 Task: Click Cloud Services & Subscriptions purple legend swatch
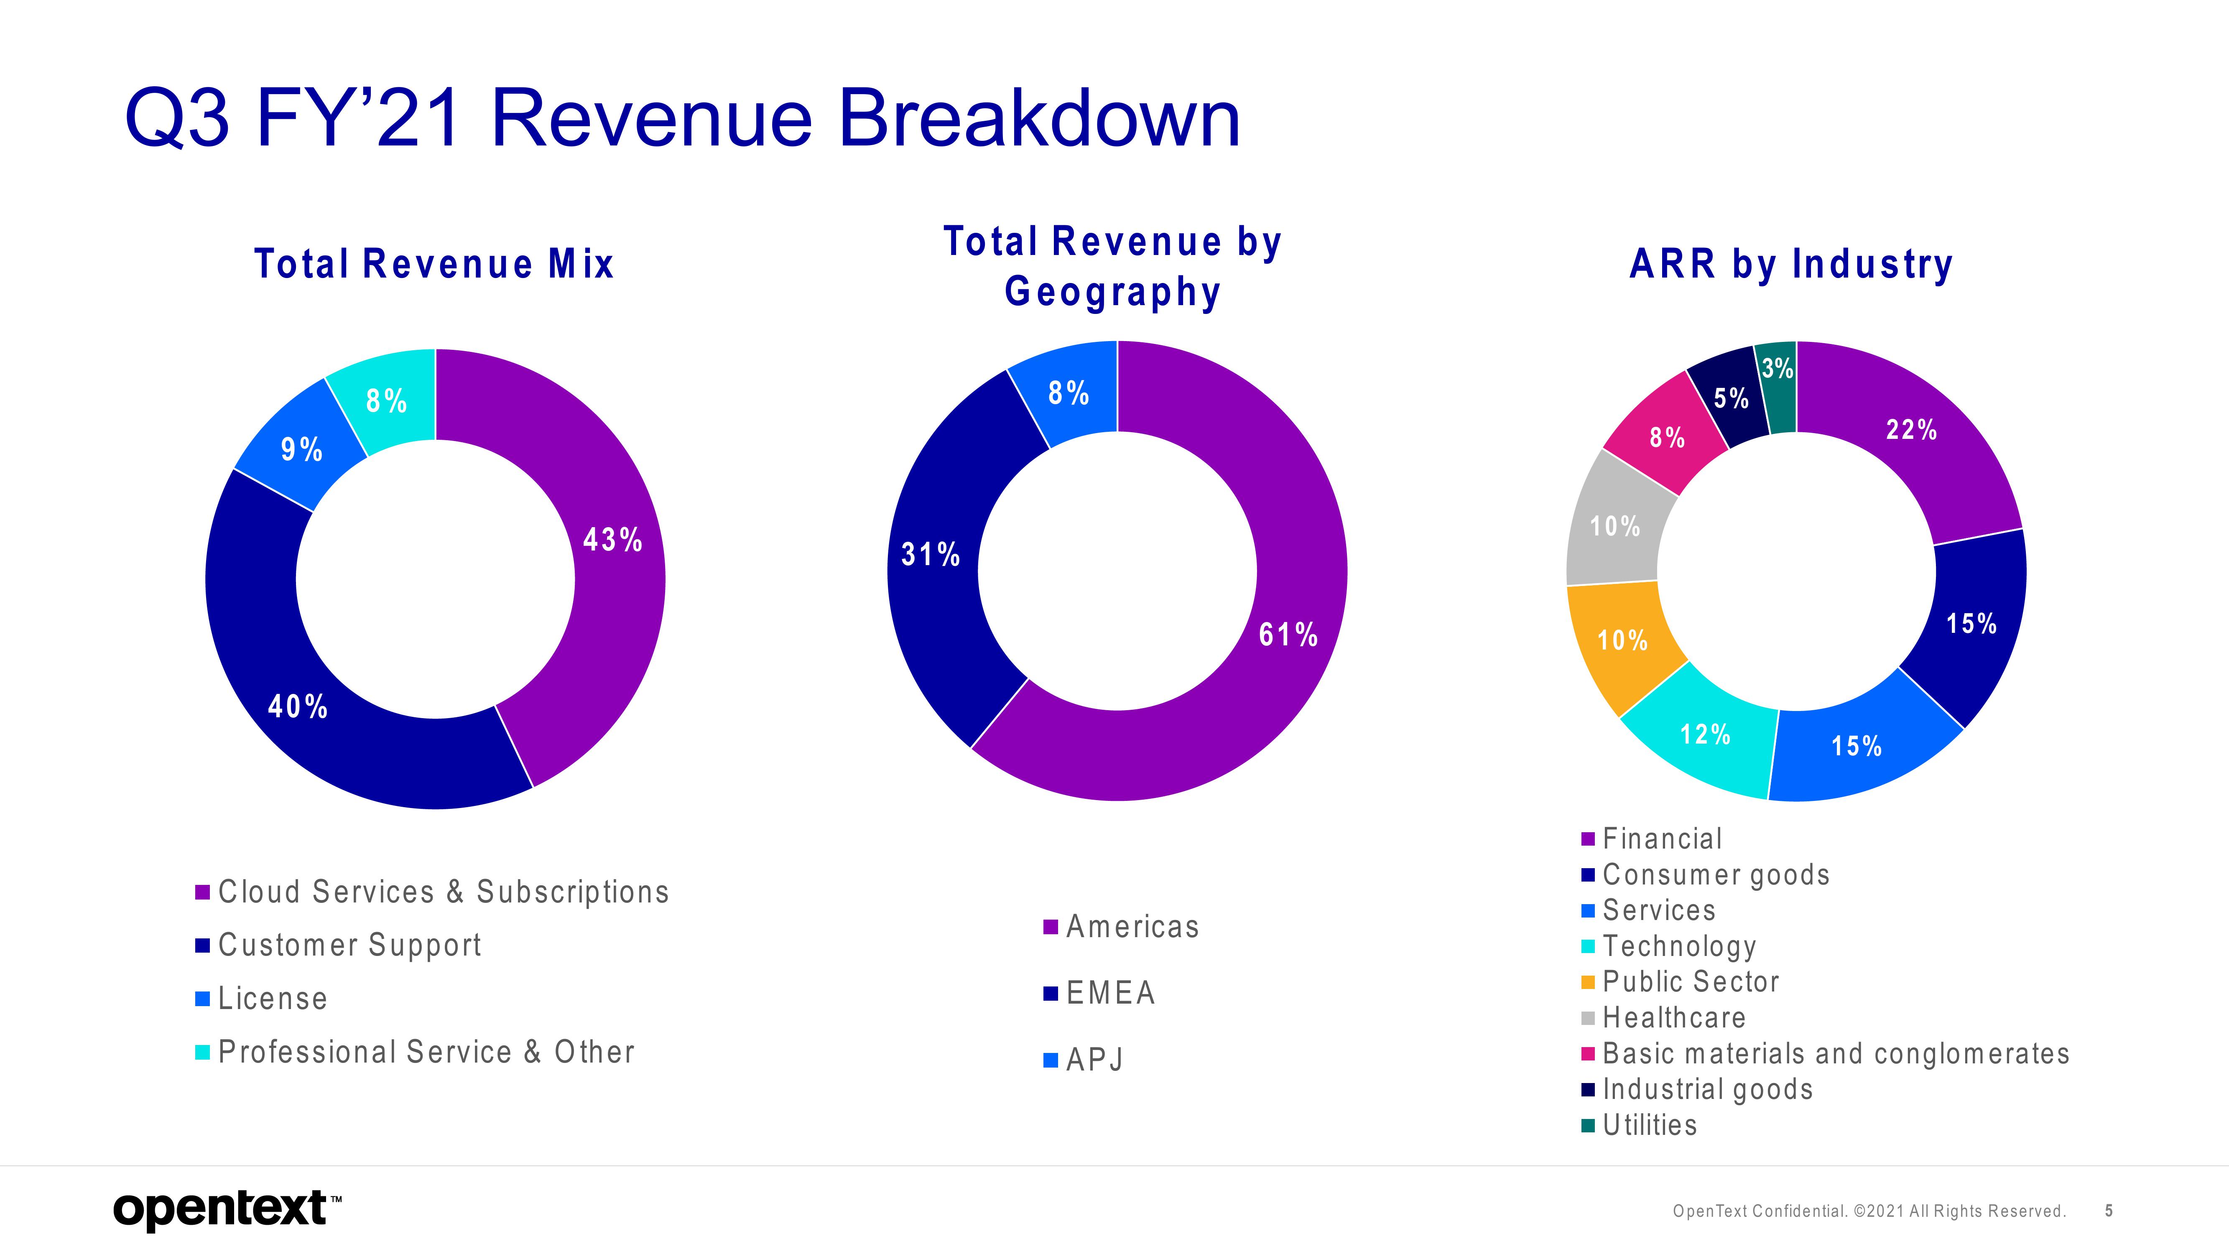[202, 892]
